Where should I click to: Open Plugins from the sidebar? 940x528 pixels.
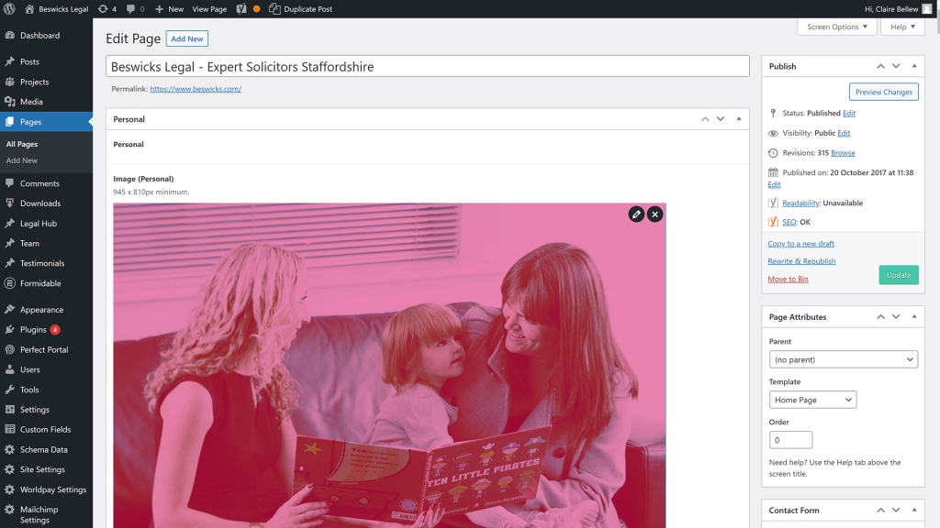click(x=34, y=330)
